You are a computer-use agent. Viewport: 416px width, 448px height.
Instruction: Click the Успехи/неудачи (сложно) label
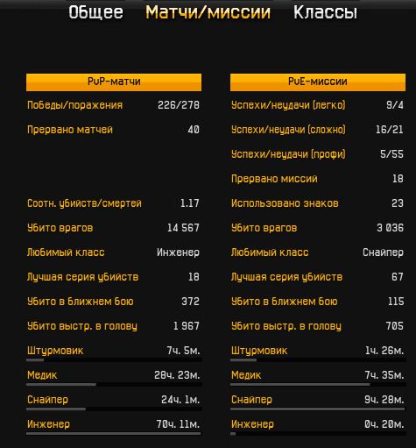(288, 130)
